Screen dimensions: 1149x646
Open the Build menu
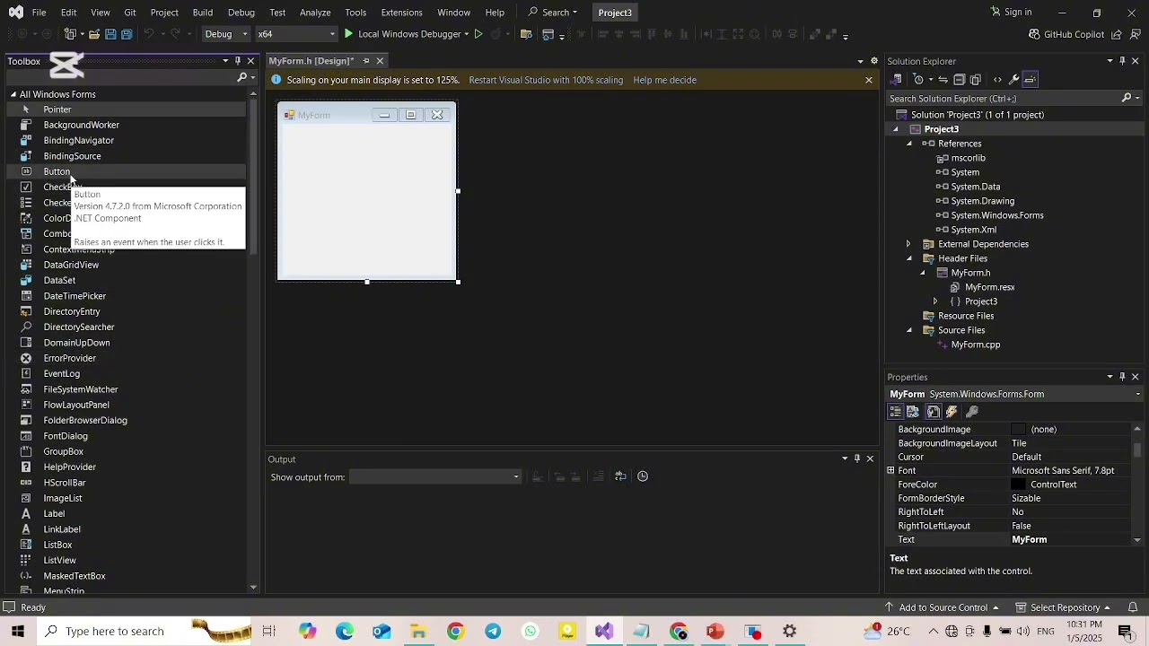click(203, 13)
